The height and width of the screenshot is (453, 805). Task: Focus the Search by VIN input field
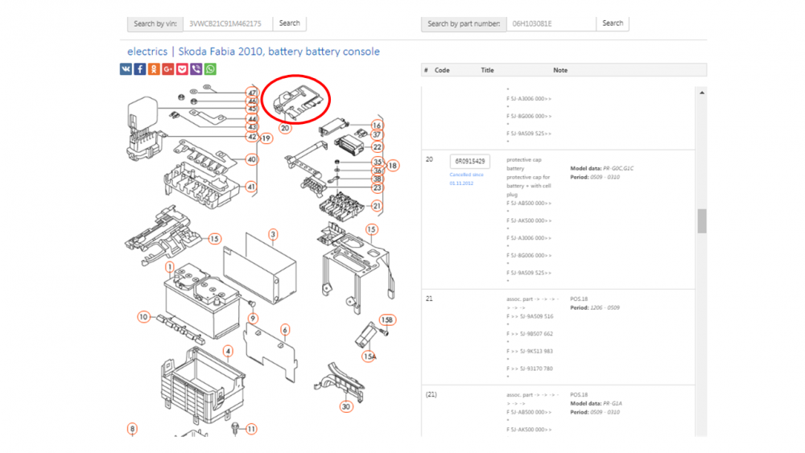click(228, 23)
